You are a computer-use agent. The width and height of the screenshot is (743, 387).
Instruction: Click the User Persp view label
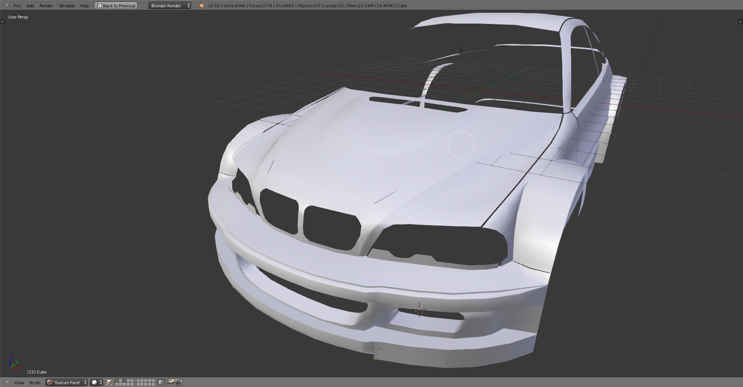point(18,17)
